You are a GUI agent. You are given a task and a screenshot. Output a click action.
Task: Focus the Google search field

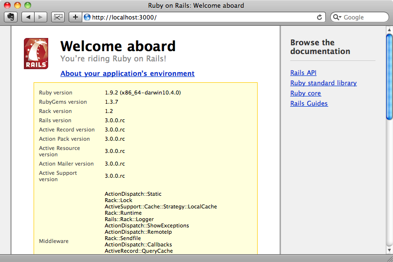(x=359, y=18)
